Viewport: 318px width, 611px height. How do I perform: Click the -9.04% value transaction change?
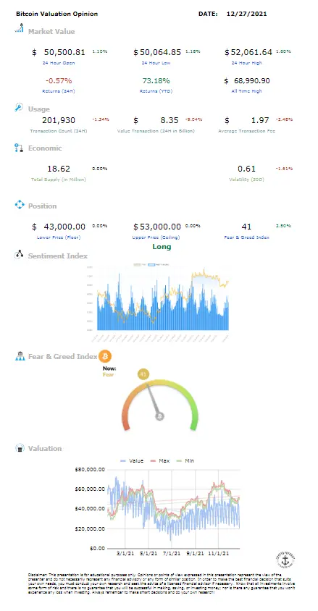(194, 119)
